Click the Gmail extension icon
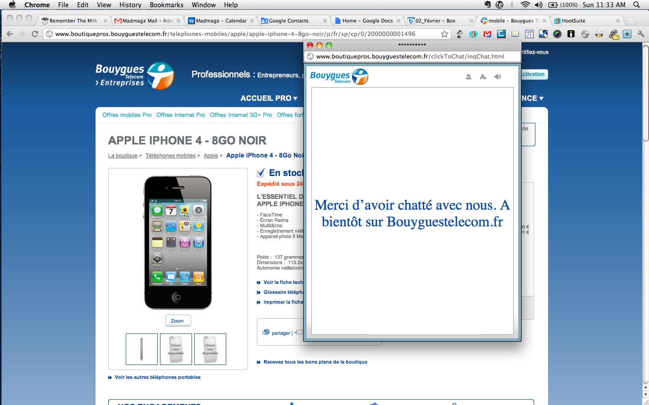Viewport: 649px width, 405px height. point(487,34)
